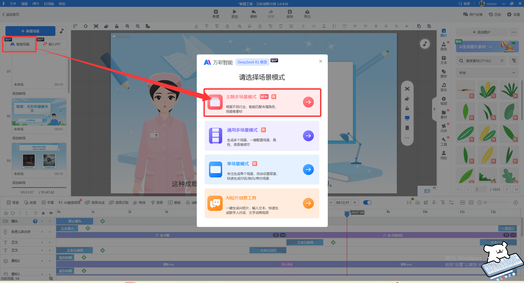
Task: Choose 通用多场景模式 purple arrow button
Action: click(308, 136)
